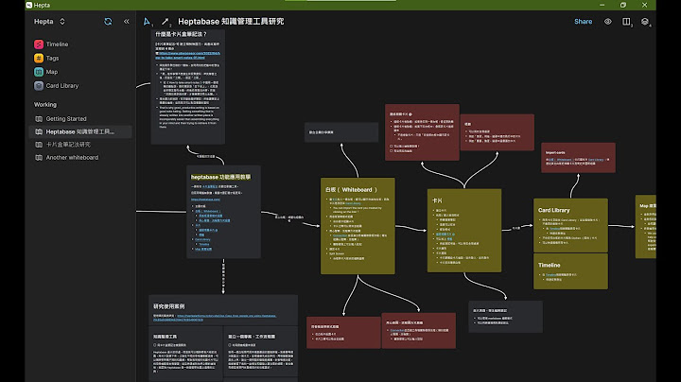Click the stacked layers icon at top right

[644, 21]
